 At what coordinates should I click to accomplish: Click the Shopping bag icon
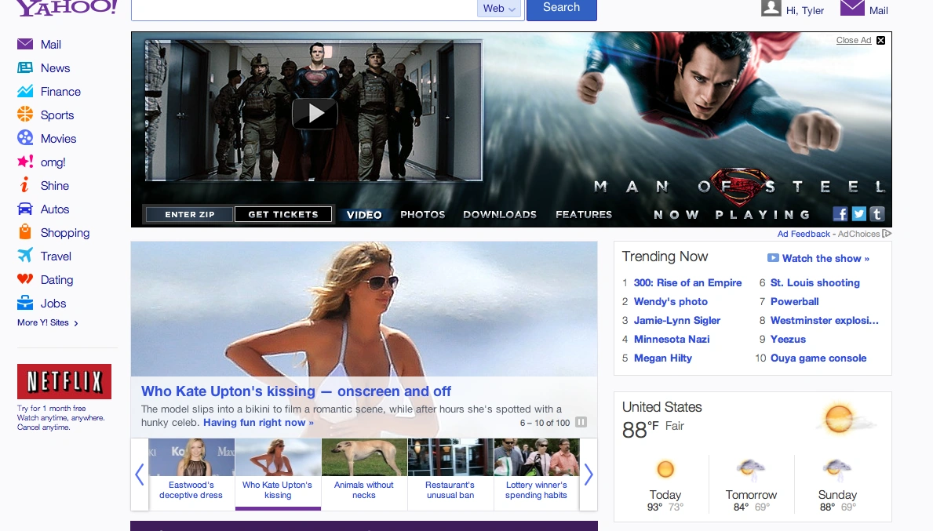25,232
